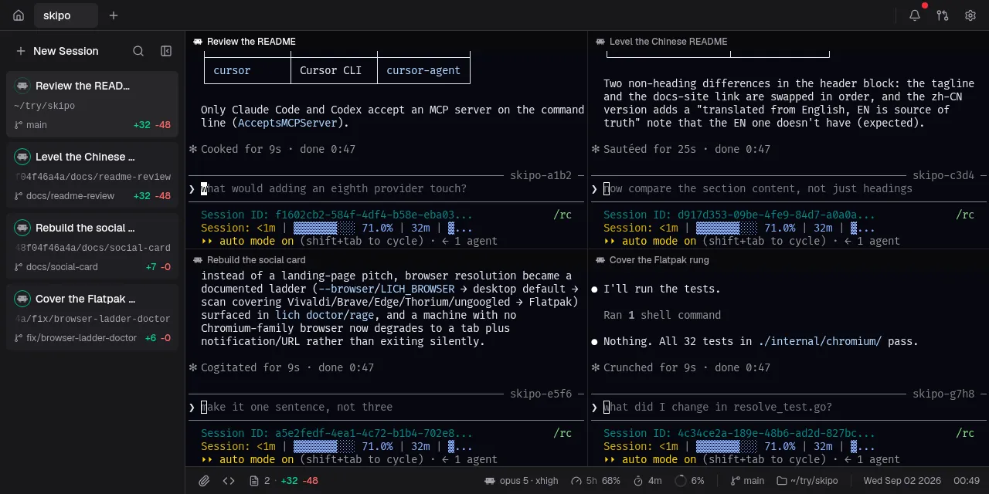989x494 pixels.
Task: Start a New Session
Action: tap(57, 51)
